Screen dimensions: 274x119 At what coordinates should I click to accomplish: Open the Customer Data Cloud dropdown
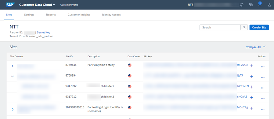tap(37, 5)
